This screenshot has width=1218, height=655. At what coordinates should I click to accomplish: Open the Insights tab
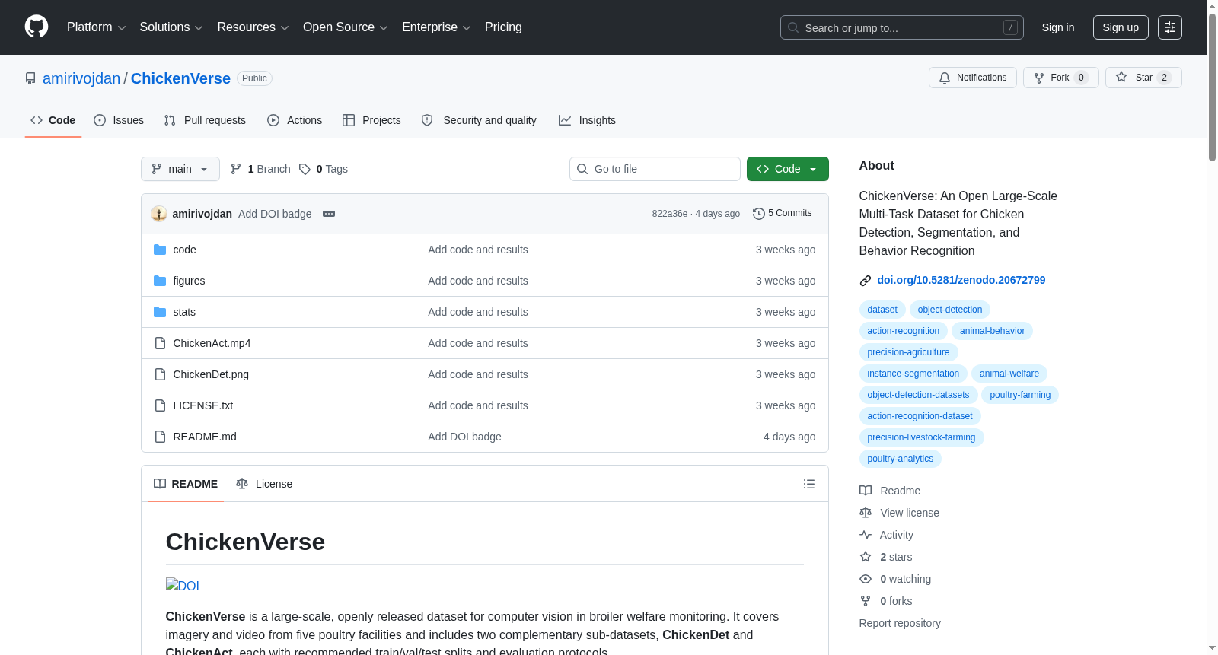587,120
